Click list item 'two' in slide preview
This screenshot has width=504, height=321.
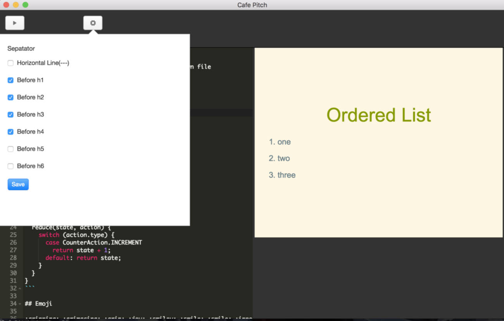(283, 158)
